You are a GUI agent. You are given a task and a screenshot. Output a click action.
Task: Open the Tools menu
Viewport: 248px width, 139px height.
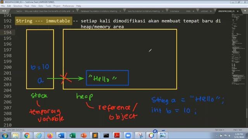click(x=48, y=6)
